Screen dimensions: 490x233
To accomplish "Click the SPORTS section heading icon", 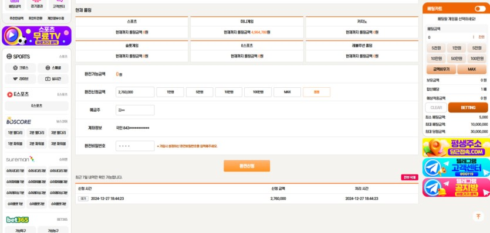I will [x=9, y=56].
